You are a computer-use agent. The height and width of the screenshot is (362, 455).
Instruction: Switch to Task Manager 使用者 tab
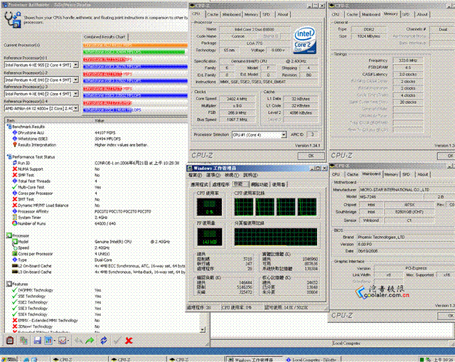(x=279, y=184)
